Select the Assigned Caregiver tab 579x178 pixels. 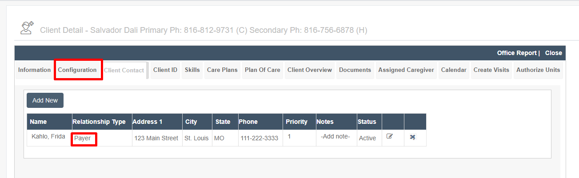(406, 70)
